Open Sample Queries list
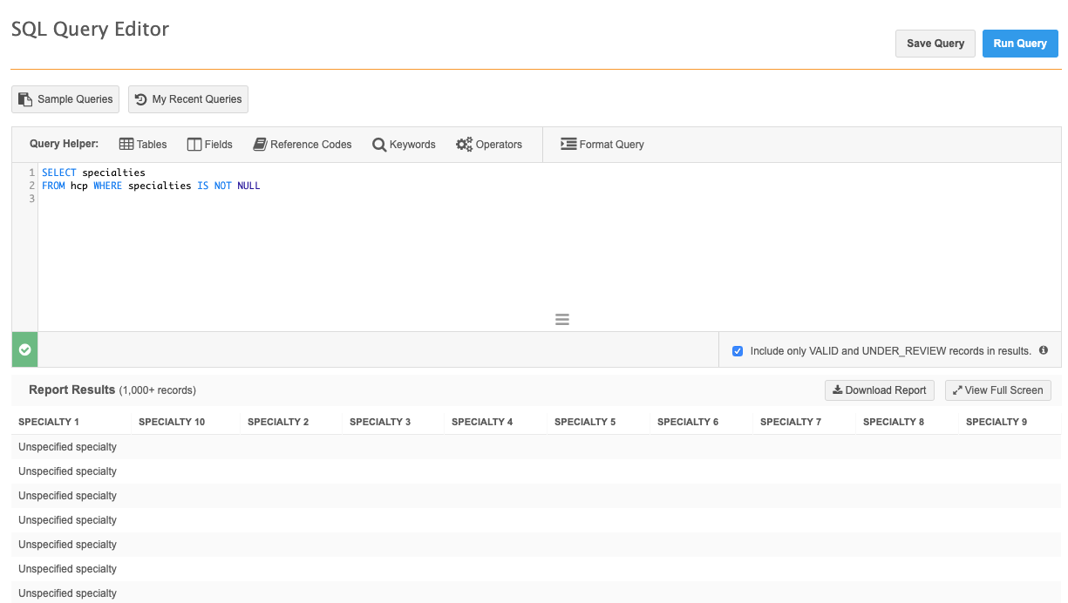 pyautogui.click(x=65, y=99)
